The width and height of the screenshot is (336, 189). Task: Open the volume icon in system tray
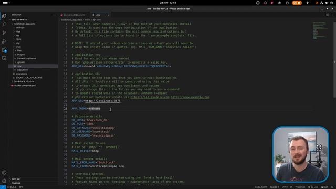tap(327, 3)
